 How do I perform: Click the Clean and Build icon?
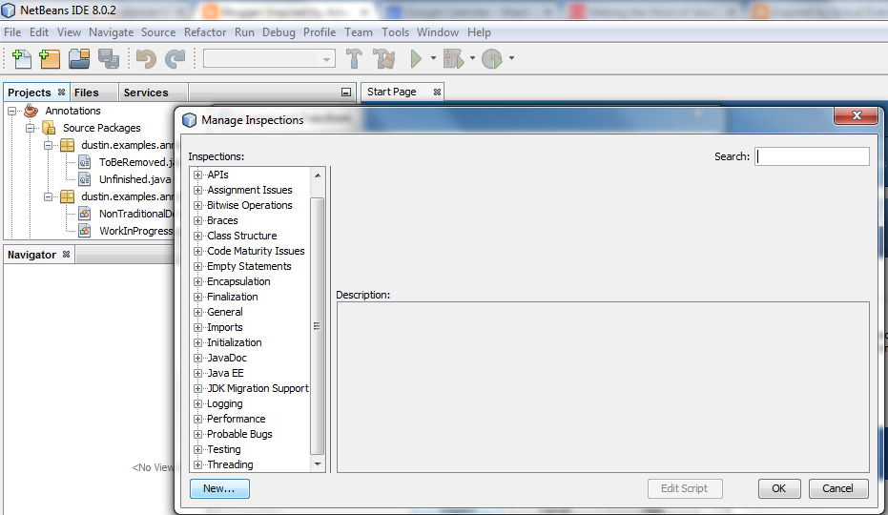(x=384, y=58)
